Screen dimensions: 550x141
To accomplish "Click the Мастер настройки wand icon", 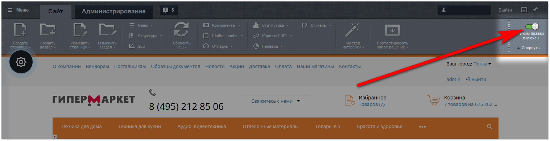I will pos(352,30).
